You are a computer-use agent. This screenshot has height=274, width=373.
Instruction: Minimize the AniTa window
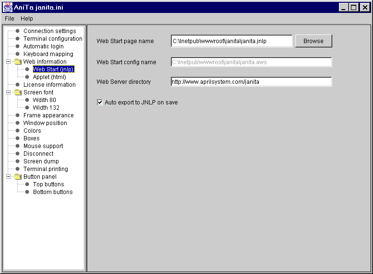click(343, 7)
